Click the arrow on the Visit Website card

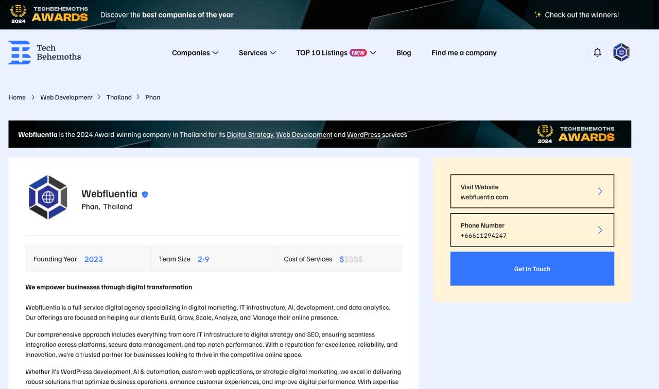(600, 191)
